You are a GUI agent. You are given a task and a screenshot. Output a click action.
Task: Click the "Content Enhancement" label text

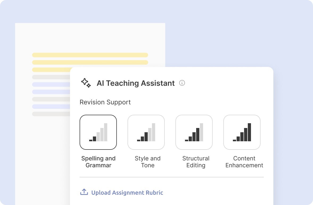click(x=244, y=162)
